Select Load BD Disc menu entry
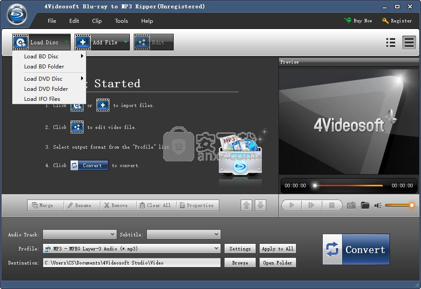 click(x=49, y=57)
